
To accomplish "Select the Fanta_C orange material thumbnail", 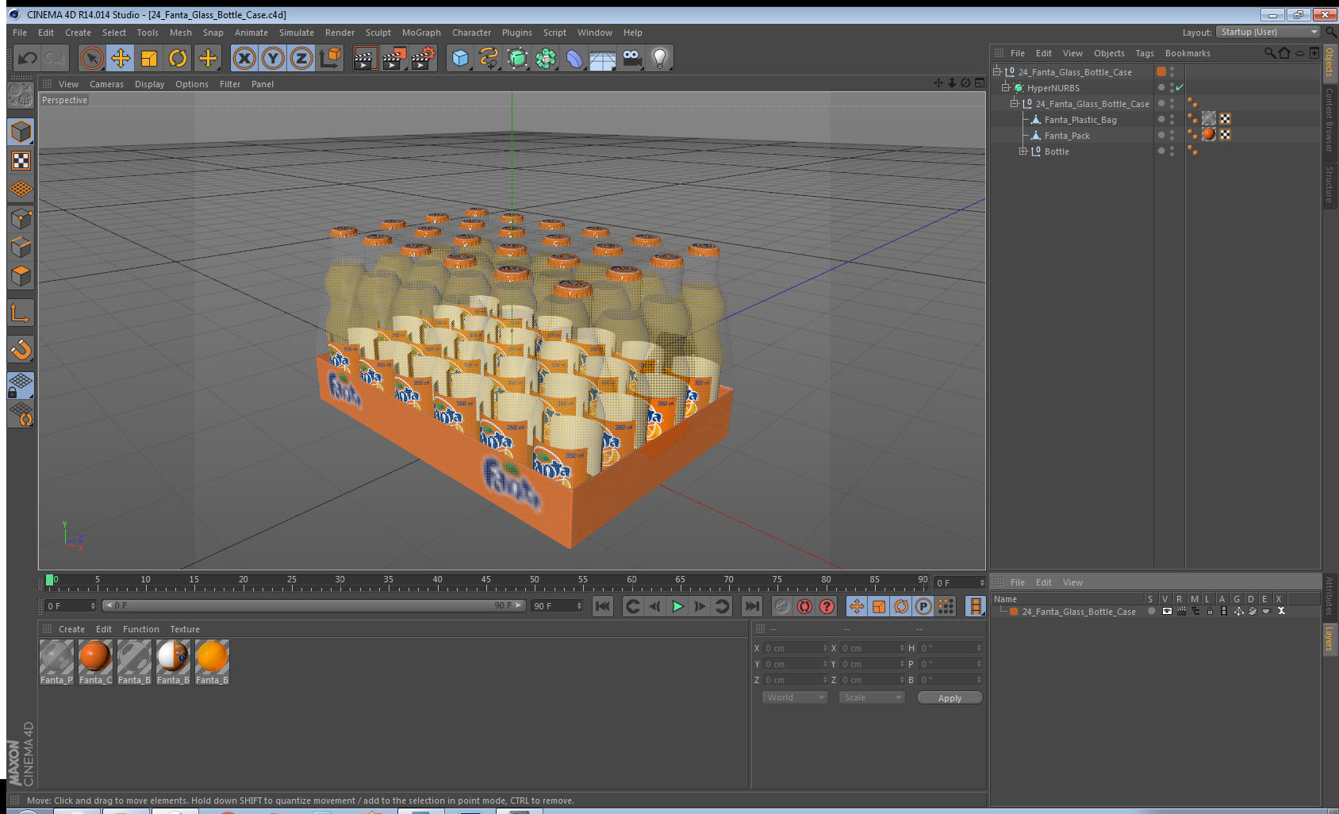I will [x=95, y=662].
